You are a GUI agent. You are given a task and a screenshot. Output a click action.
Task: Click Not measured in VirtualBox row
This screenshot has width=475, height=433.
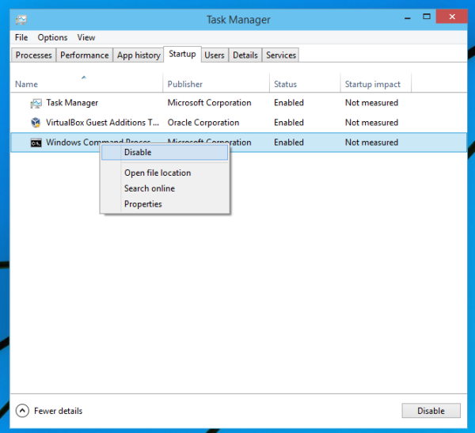371,123
